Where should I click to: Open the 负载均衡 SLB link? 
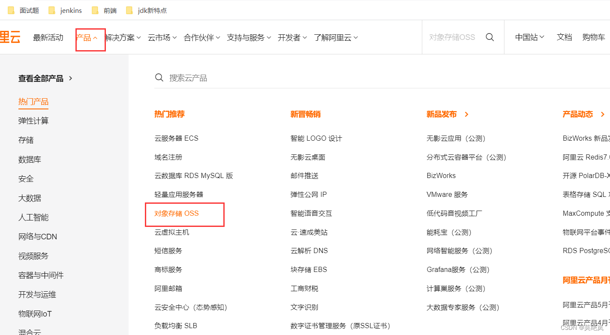176,326
